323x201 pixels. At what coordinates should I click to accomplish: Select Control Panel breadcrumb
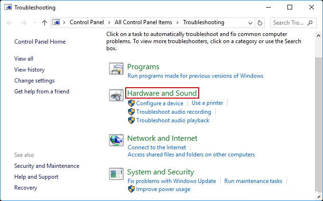(x=87, y=22)
